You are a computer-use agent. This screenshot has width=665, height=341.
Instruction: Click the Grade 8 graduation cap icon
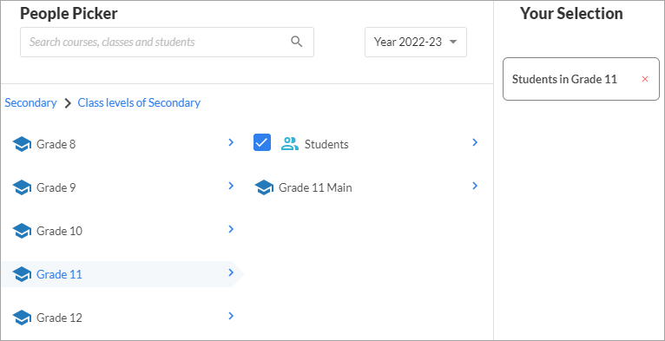click(x=22, y=144)
